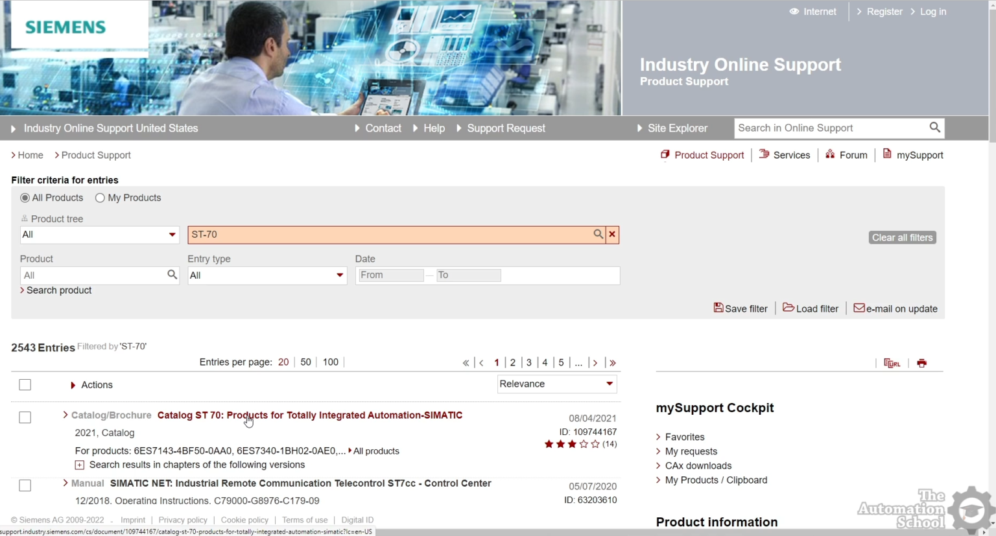Open the Catalog ST 70 document link
The width and height of the screenshot is (996, 536).
309,415
